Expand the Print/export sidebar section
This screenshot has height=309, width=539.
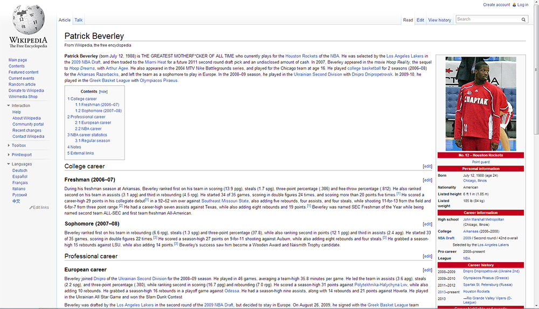pos(9,155)
